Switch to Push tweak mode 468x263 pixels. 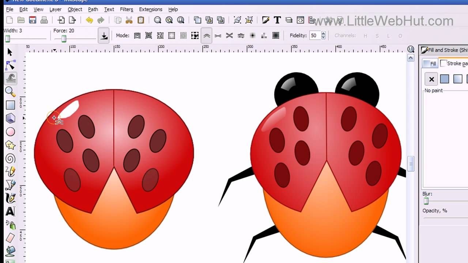207,36
